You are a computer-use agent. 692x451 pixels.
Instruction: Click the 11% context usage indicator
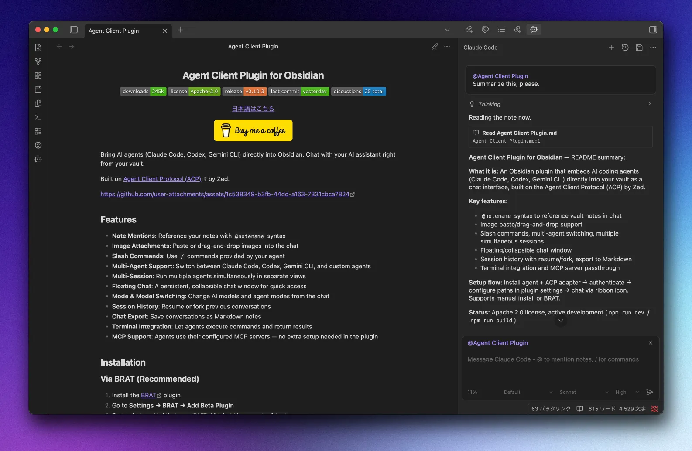(472, 392)
